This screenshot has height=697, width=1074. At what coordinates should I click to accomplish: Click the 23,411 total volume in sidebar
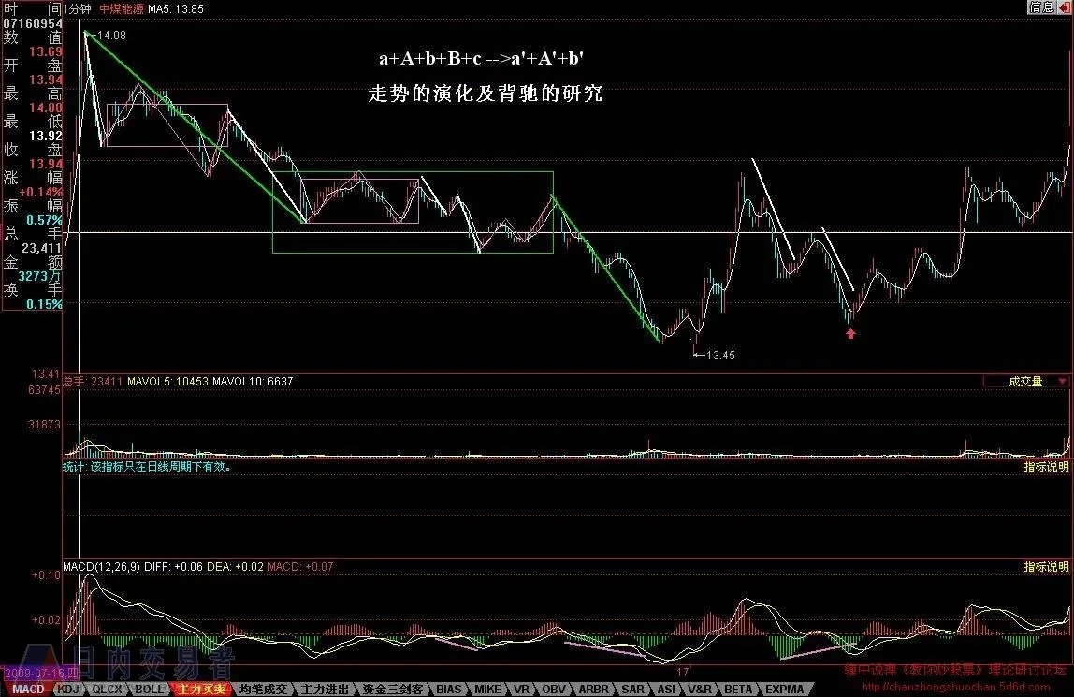42,248
